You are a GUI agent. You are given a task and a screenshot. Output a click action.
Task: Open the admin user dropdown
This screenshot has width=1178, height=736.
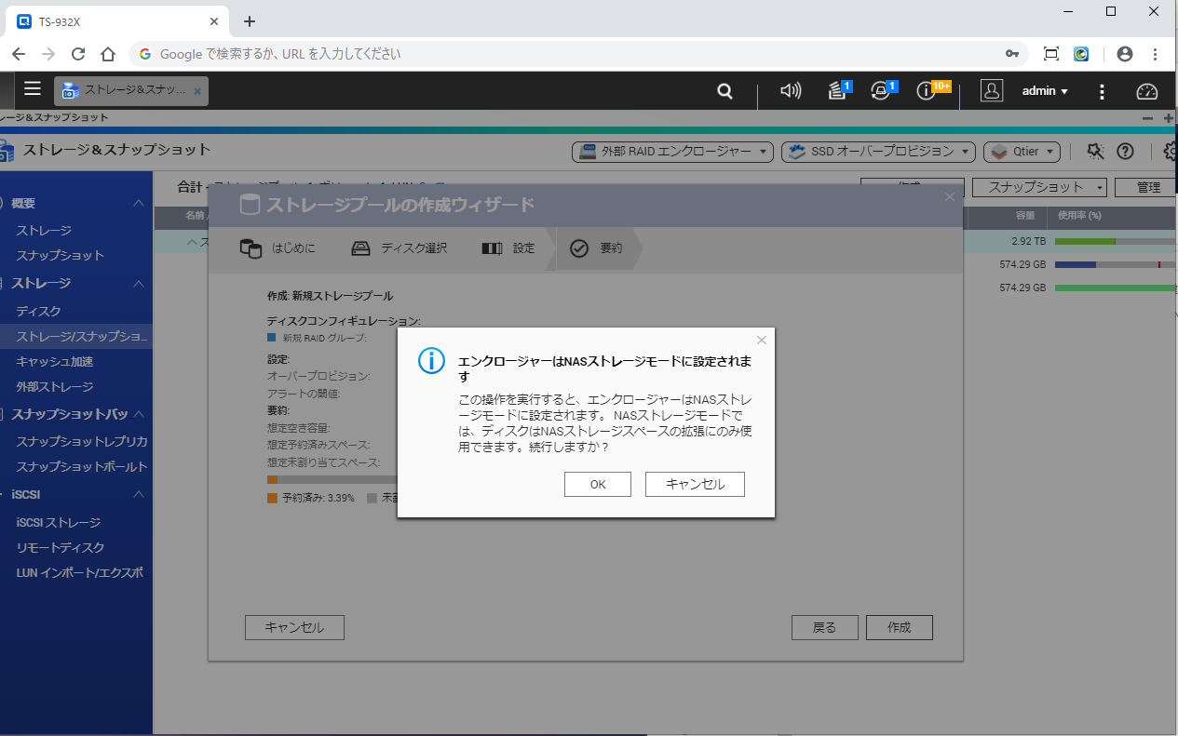pyautogui.click(x=1044, y=91)
